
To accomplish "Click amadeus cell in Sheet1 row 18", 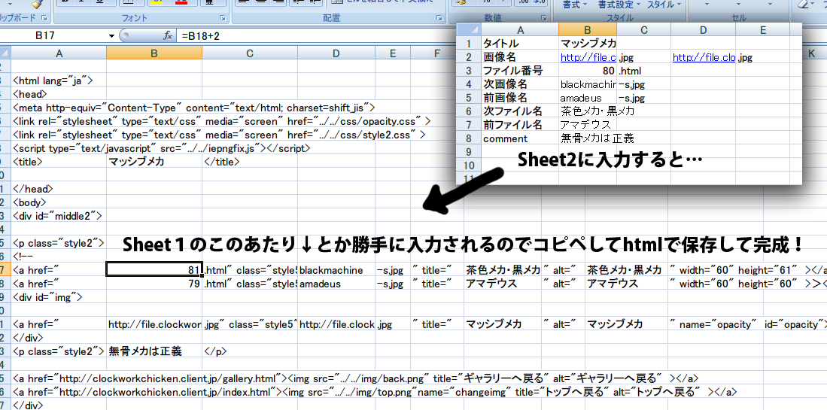I will (336, 284).
